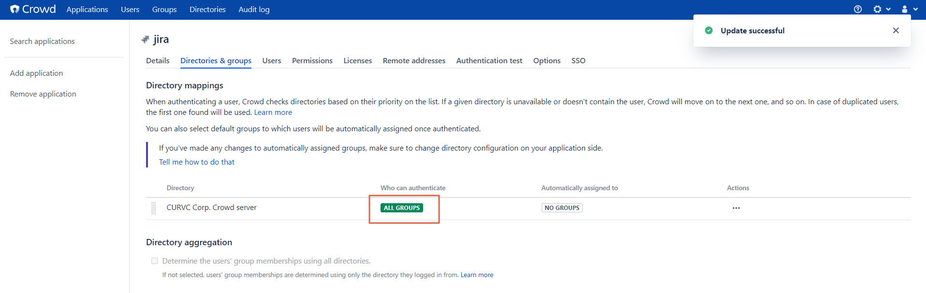The image size is (926, 293).
Task: Open Learn more link under Directory mappings
Action: coord(273,112)
